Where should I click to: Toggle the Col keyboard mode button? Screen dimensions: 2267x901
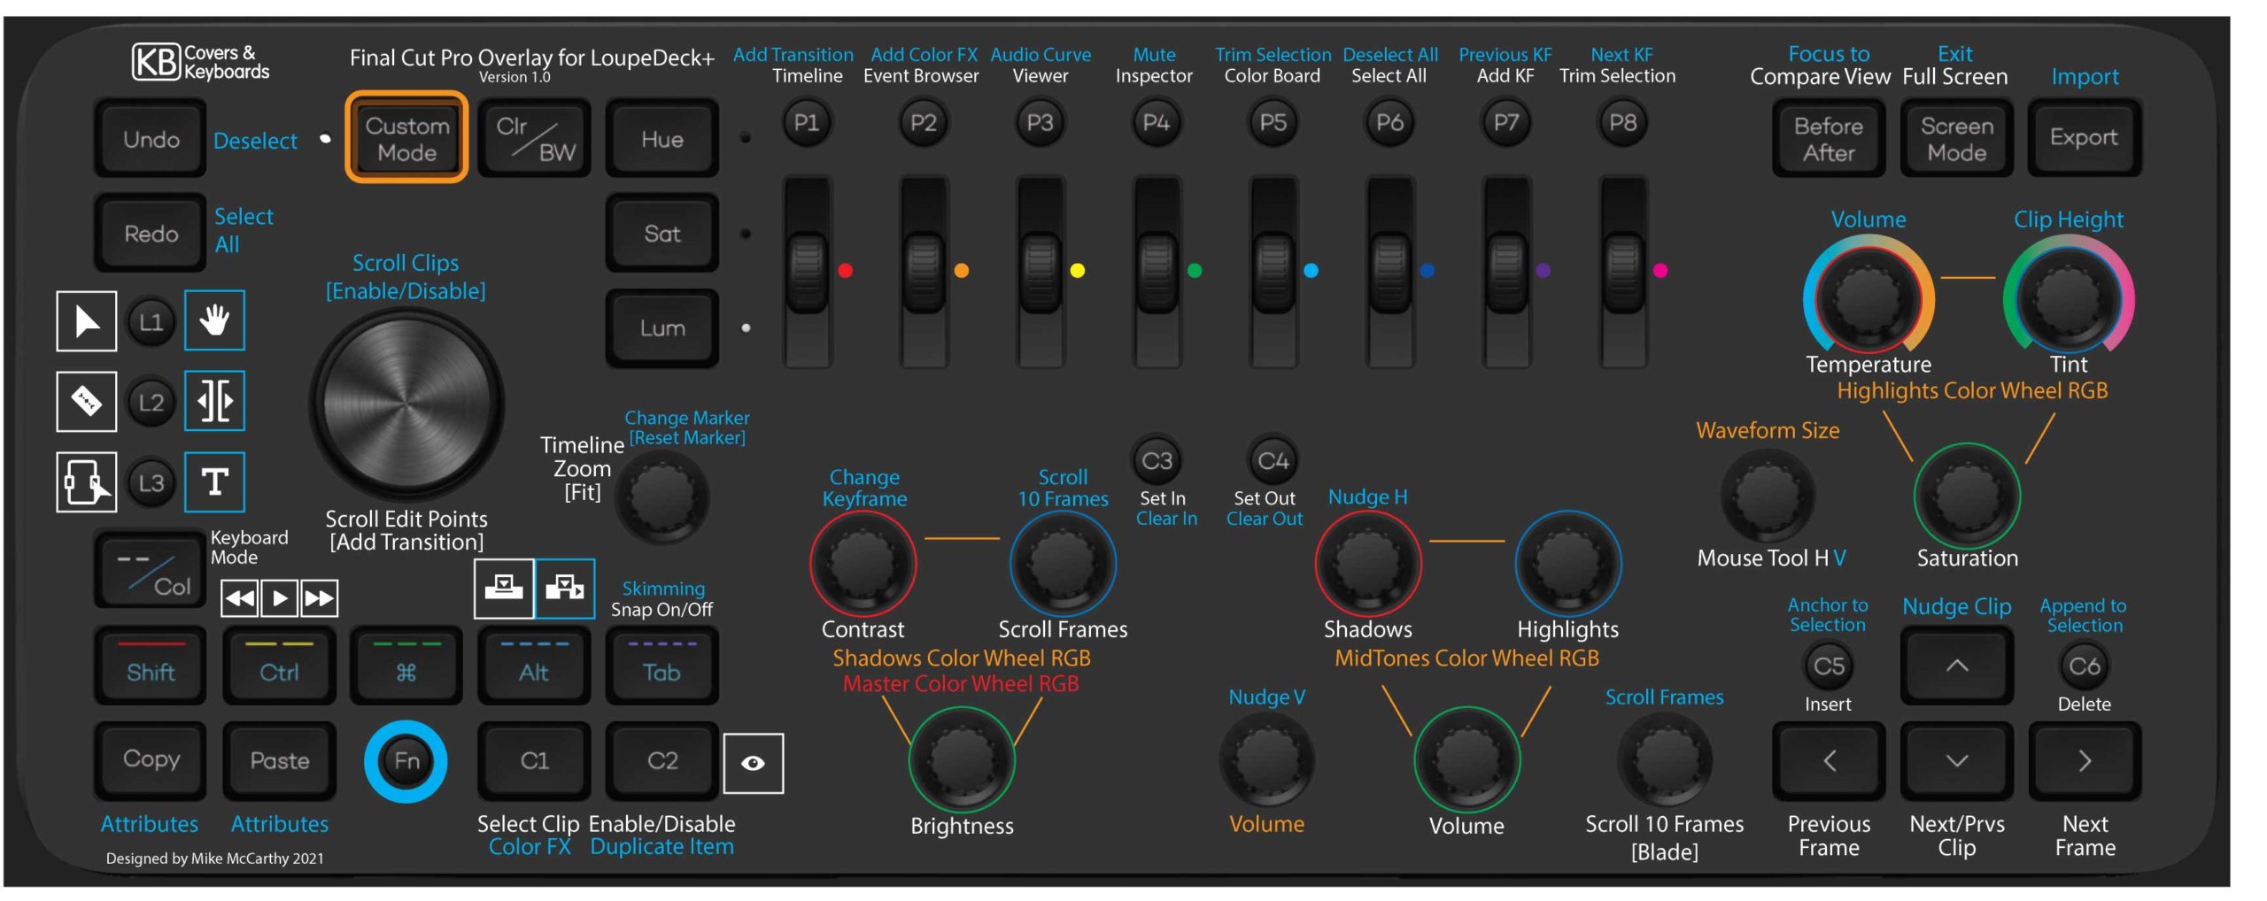(x=151, y=570)
